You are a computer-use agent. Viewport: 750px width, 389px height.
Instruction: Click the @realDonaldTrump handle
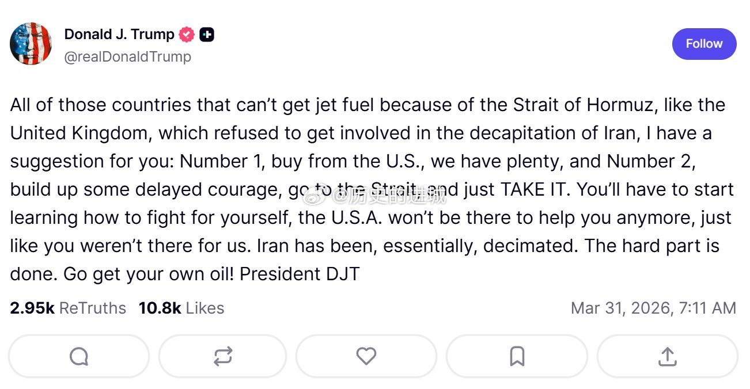[x=128, y=57]
